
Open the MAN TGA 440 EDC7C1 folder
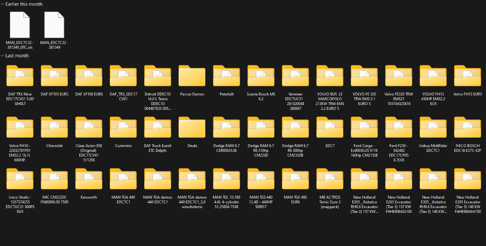click(123, 179)
